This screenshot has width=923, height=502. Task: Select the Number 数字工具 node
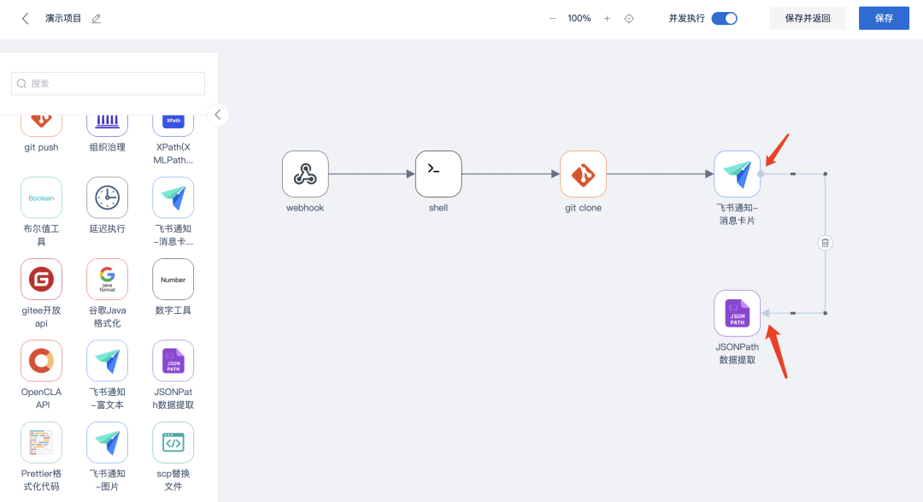[x=173, y=280]
